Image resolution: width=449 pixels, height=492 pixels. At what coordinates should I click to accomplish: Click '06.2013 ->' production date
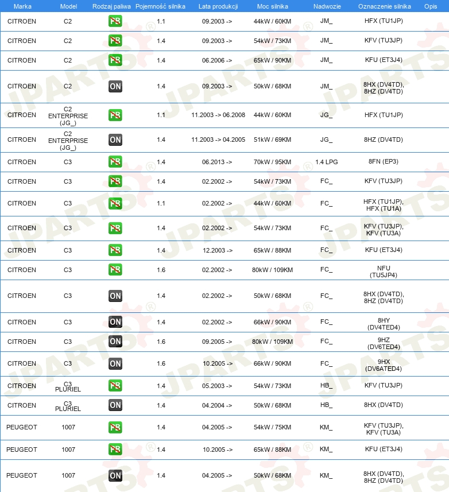point(217,162)
